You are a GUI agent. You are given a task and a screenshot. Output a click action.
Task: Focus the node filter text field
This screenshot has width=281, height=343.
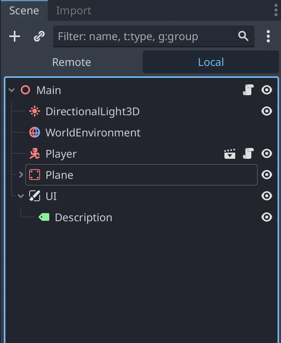146,37
